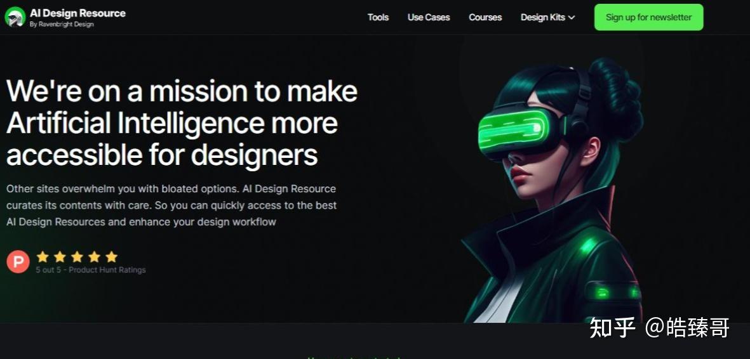Viewport: 750px width, 359px height.
Task: Click the third gold rating star
Action: coord(77,257)
